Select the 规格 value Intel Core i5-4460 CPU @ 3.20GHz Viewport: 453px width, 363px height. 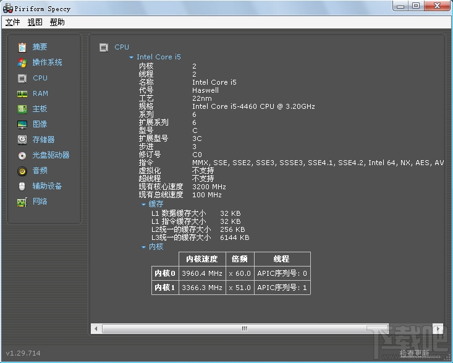(x=253, y=106)
